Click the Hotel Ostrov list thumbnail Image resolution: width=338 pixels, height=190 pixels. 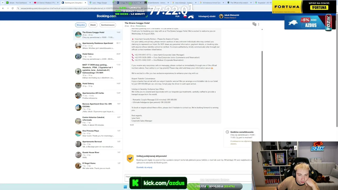pyautogui.click(x=78, y=56)
